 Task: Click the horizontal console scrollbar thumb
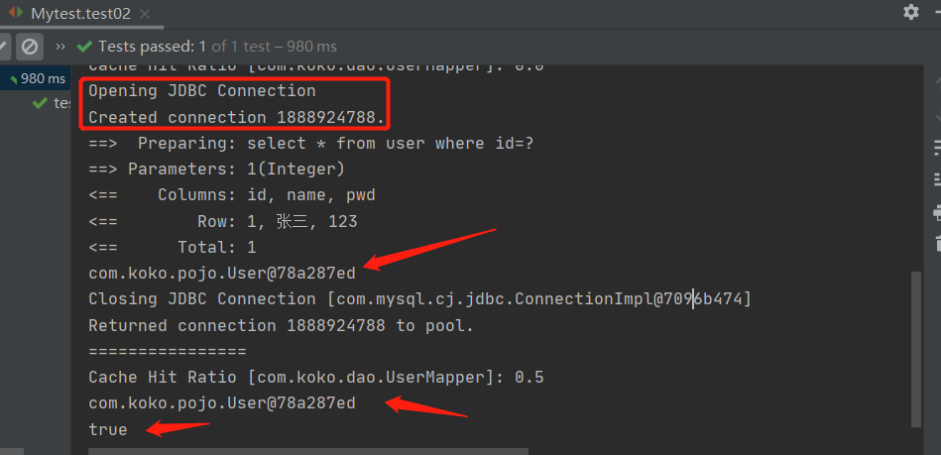coord(308,451)
